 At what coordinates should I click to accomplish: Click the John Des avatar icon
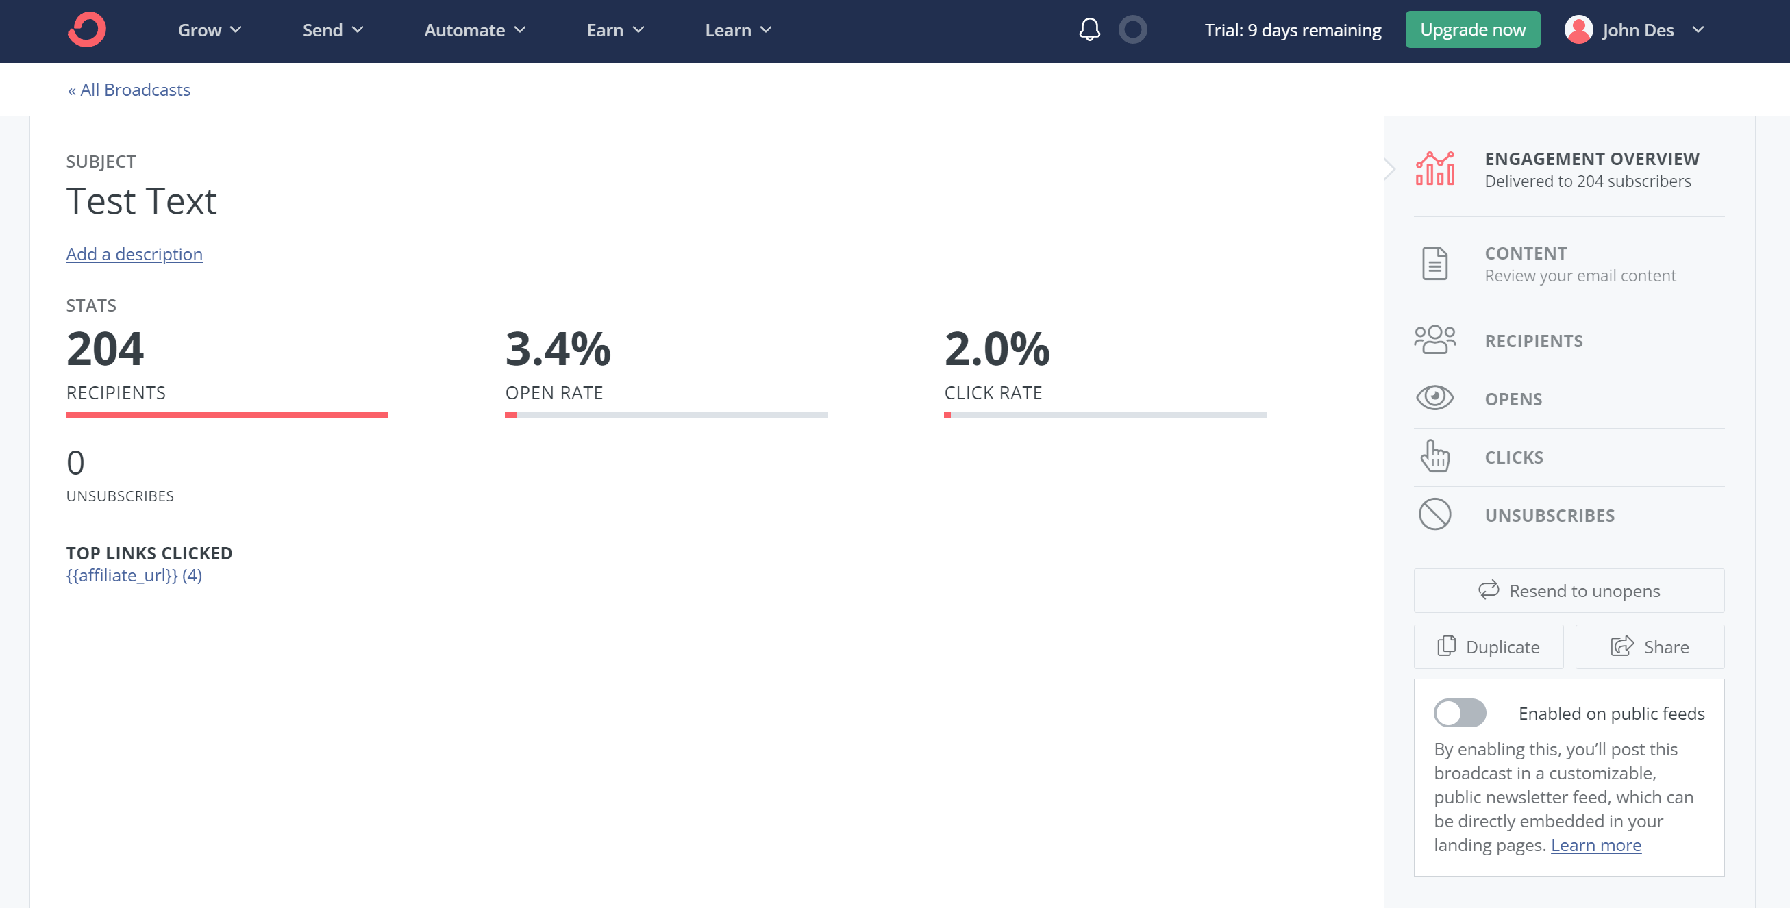[1580, 29]
